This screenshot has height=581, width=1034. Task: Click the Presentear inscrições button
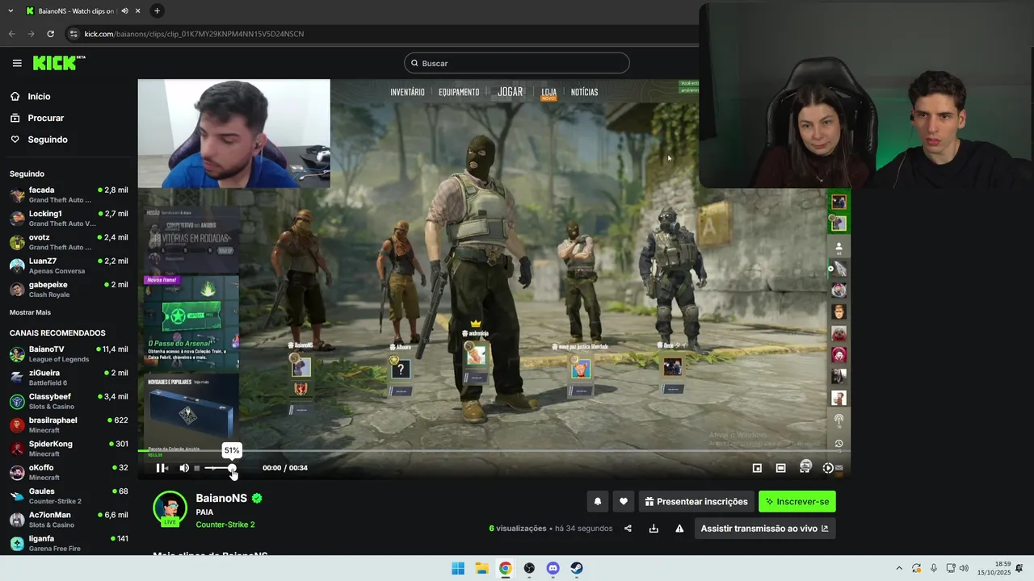[696, 501]
